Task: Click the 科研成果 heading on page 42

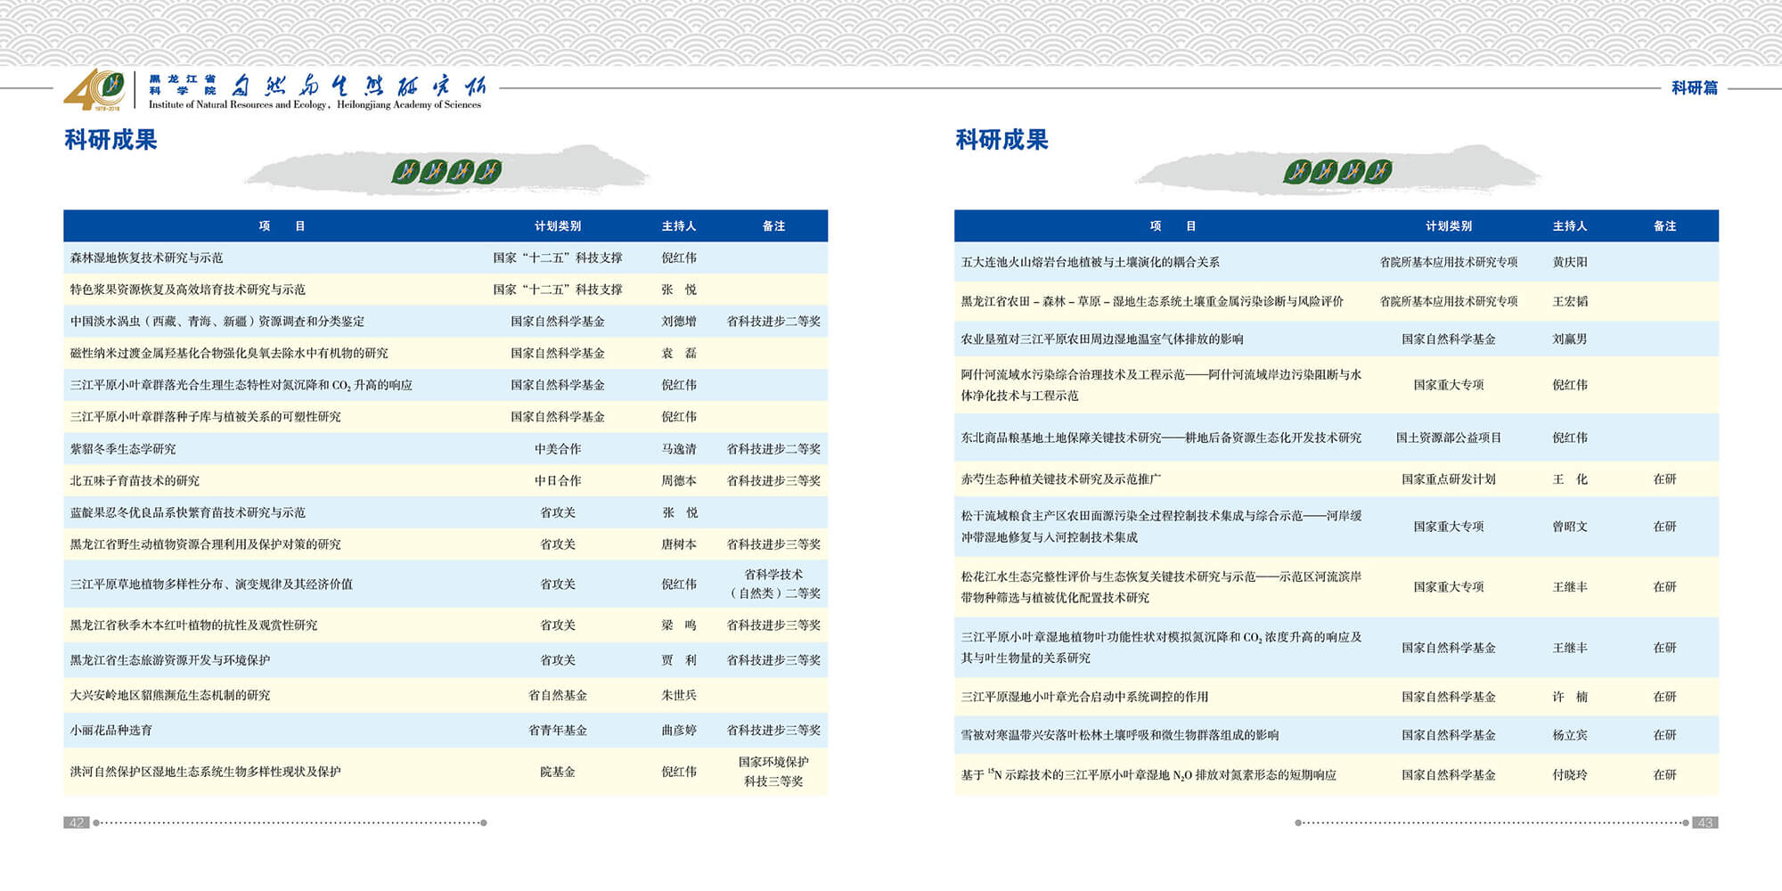Action: coord(110,140)
